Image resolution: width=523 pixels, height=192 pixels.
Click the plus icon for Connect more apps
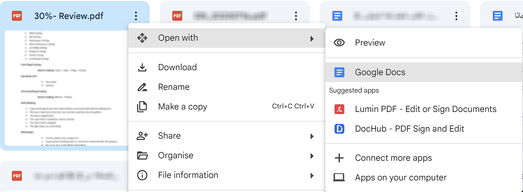[x=339, y=158]
